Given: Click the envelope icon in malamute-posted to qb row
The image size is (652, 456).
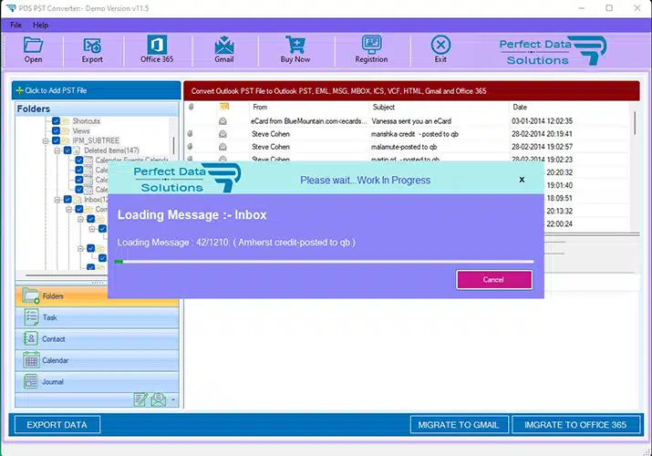Looking at the screenshot, I should pyautogui.click(x=223, y=147).
